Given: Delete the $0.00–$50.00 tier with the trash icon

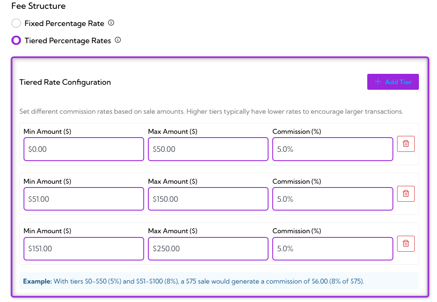Looking at the screenshot, I should point(406,144).
